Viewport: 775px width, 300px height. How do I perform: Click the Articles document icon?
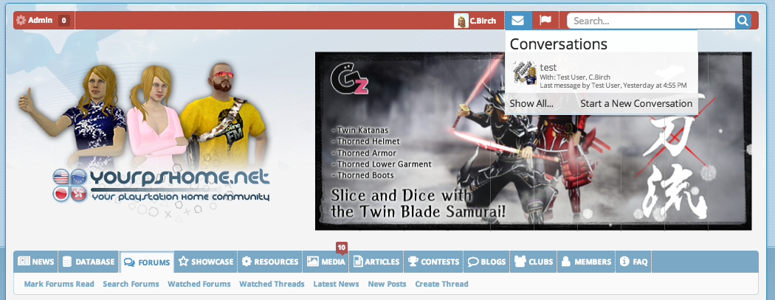tap(358, 262)
